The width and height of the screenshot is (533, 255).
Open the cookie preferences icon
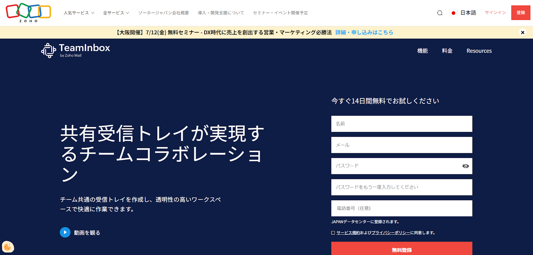(x=8, y=247)
